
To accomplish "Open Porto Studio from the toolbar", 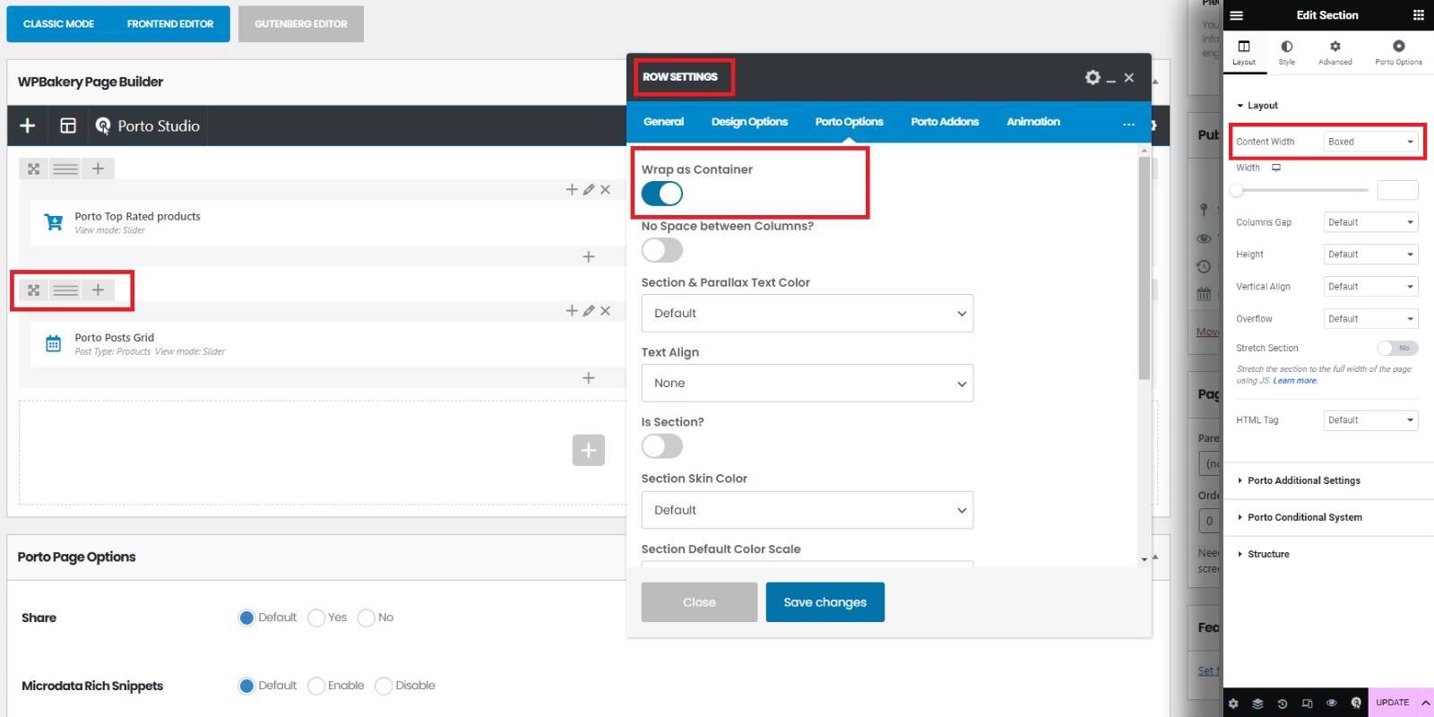I will (148, 125).
